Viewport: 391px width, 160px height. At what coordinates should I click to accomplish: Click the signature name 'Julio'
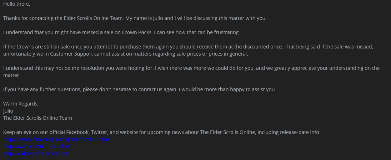(x=8, y=111)
